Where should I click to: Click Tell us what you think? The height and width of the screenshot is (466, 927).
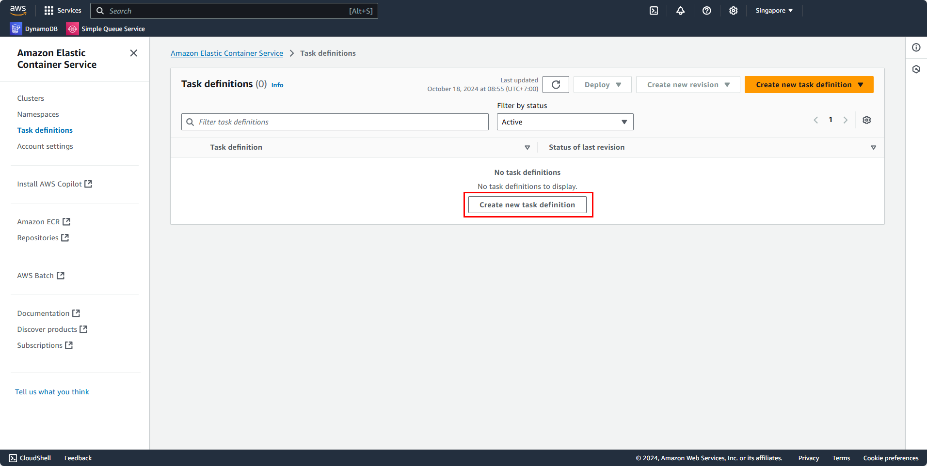click(x=52, y=392)
